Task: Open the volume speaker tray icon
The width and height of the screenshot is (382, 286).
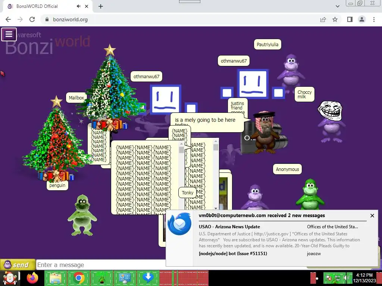Action: tap(346, 278)
